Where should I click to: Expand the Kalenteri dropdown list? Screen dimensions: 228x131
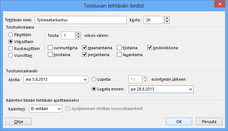pos(59,109)
